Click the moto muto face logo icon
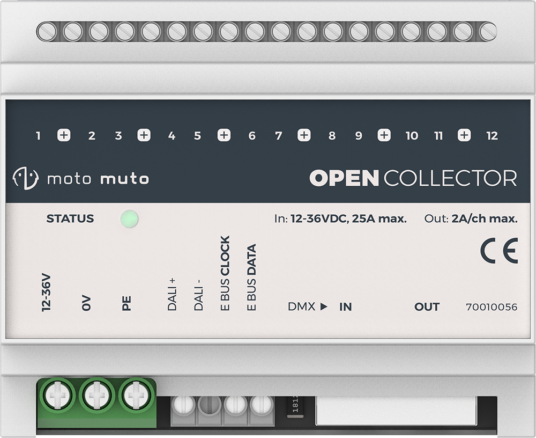Image resolution: width=536 pixels, height=438 pixels. [x=25, y=178]
